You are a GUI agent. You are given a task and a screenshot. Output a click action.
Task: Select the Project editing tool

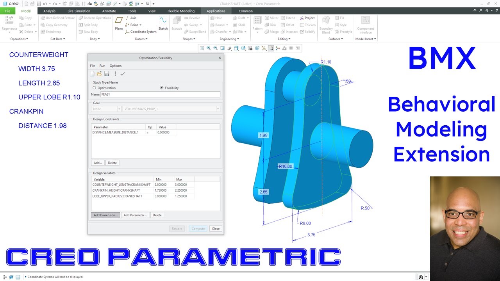307,18
